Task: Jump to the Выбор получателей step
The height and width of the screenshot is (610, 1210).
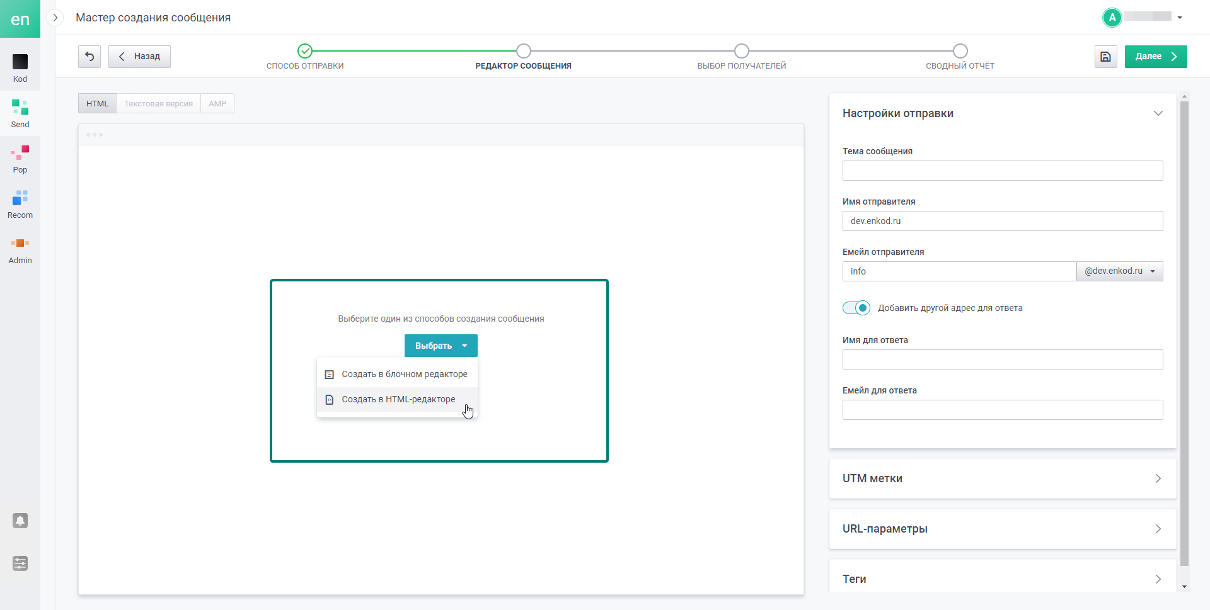Action: tap(742, 57)
